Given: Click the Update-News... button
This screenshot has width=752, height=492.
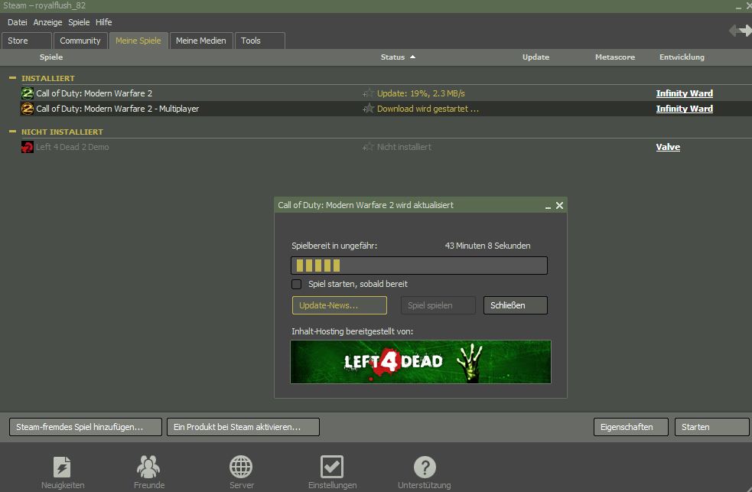Looking at the screenshot, I should pos(340,305).
